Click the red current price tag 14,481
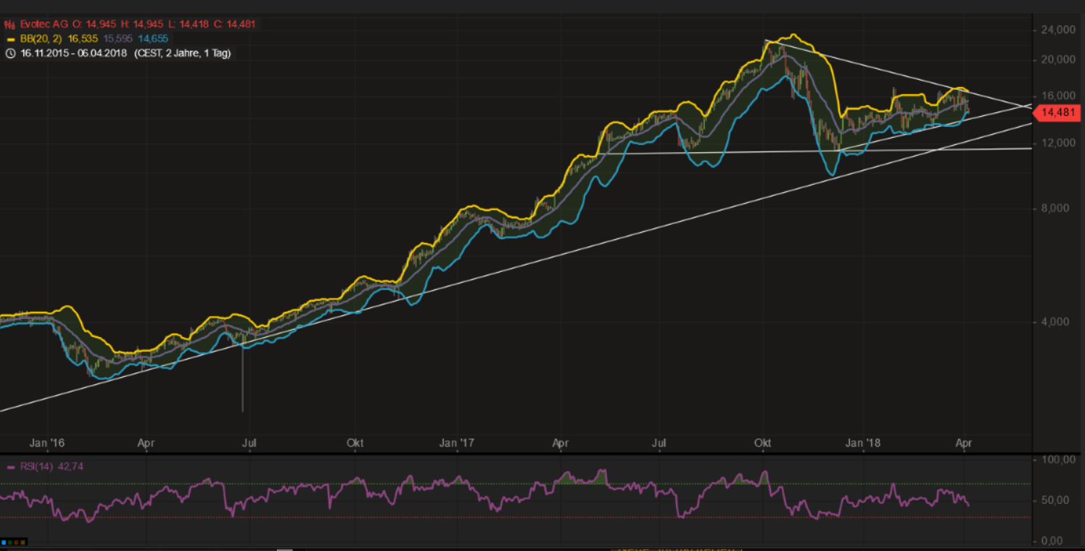 click(1058, 112)
